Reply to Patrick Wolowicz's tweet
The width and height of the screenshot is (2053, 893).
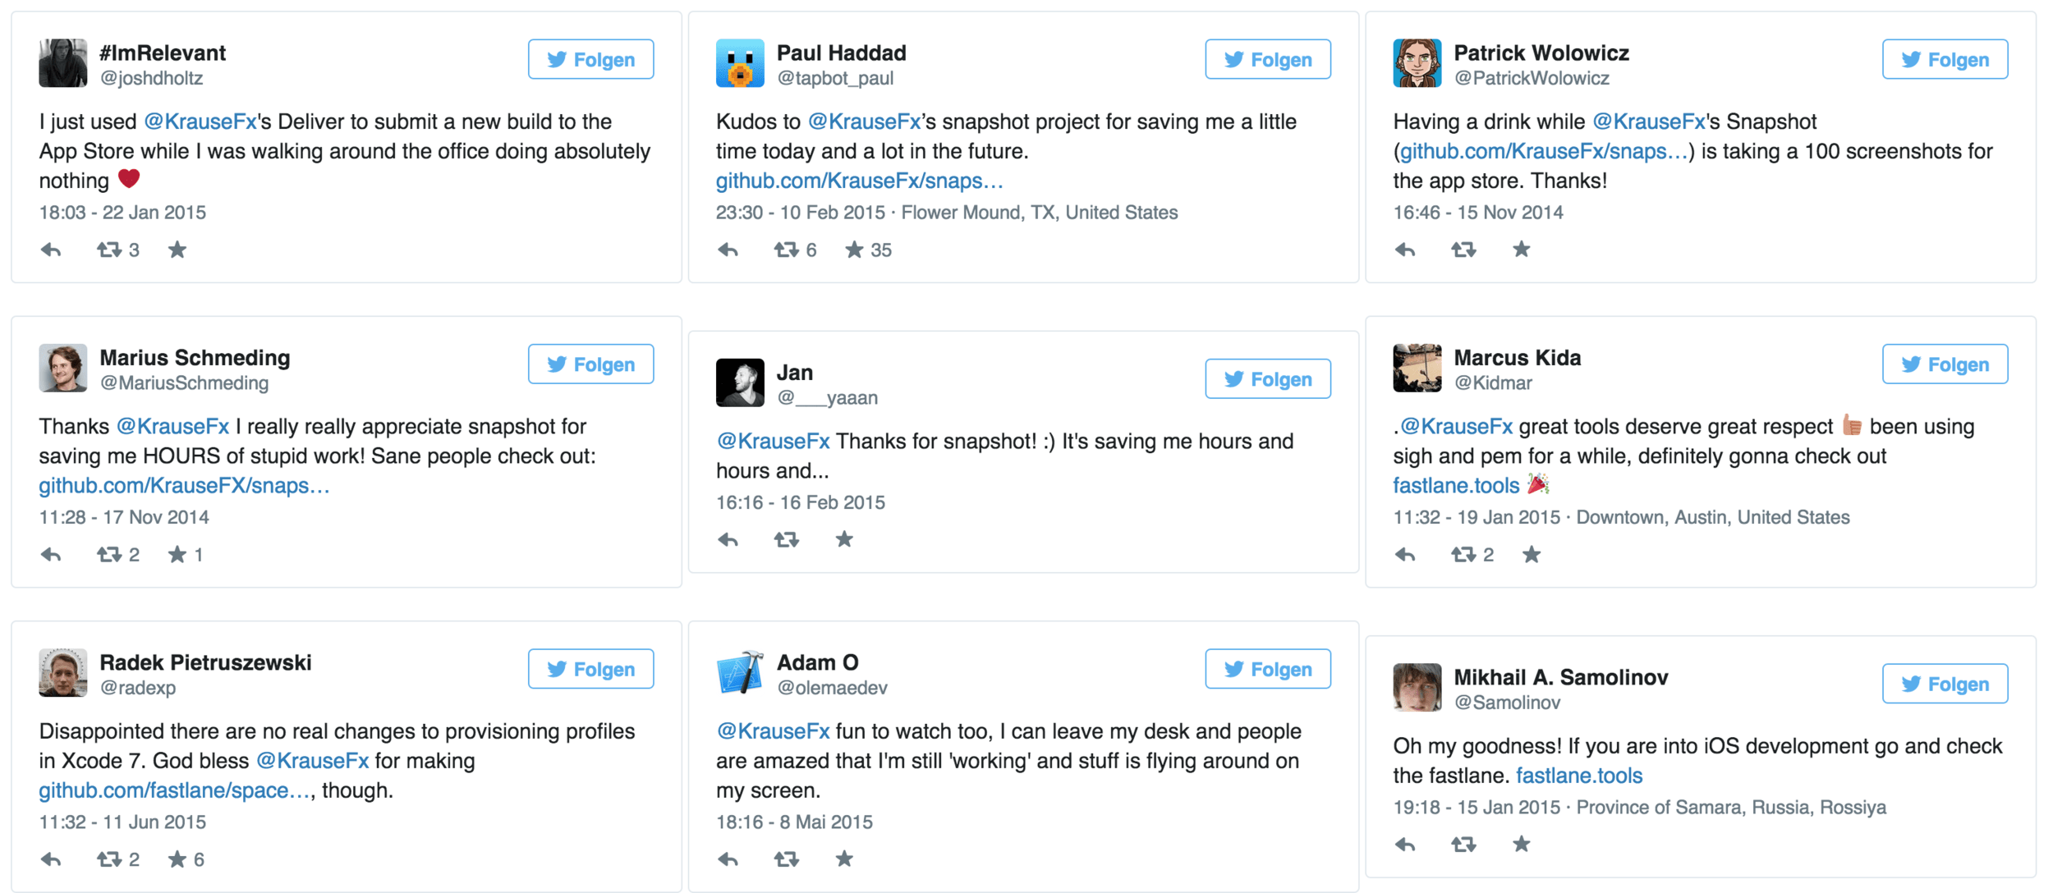(1405, 250)
